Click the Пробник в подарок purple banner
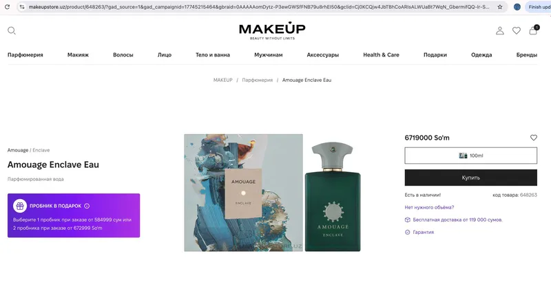551x287 pixels. pyautogui.click(x=74, y=215)
